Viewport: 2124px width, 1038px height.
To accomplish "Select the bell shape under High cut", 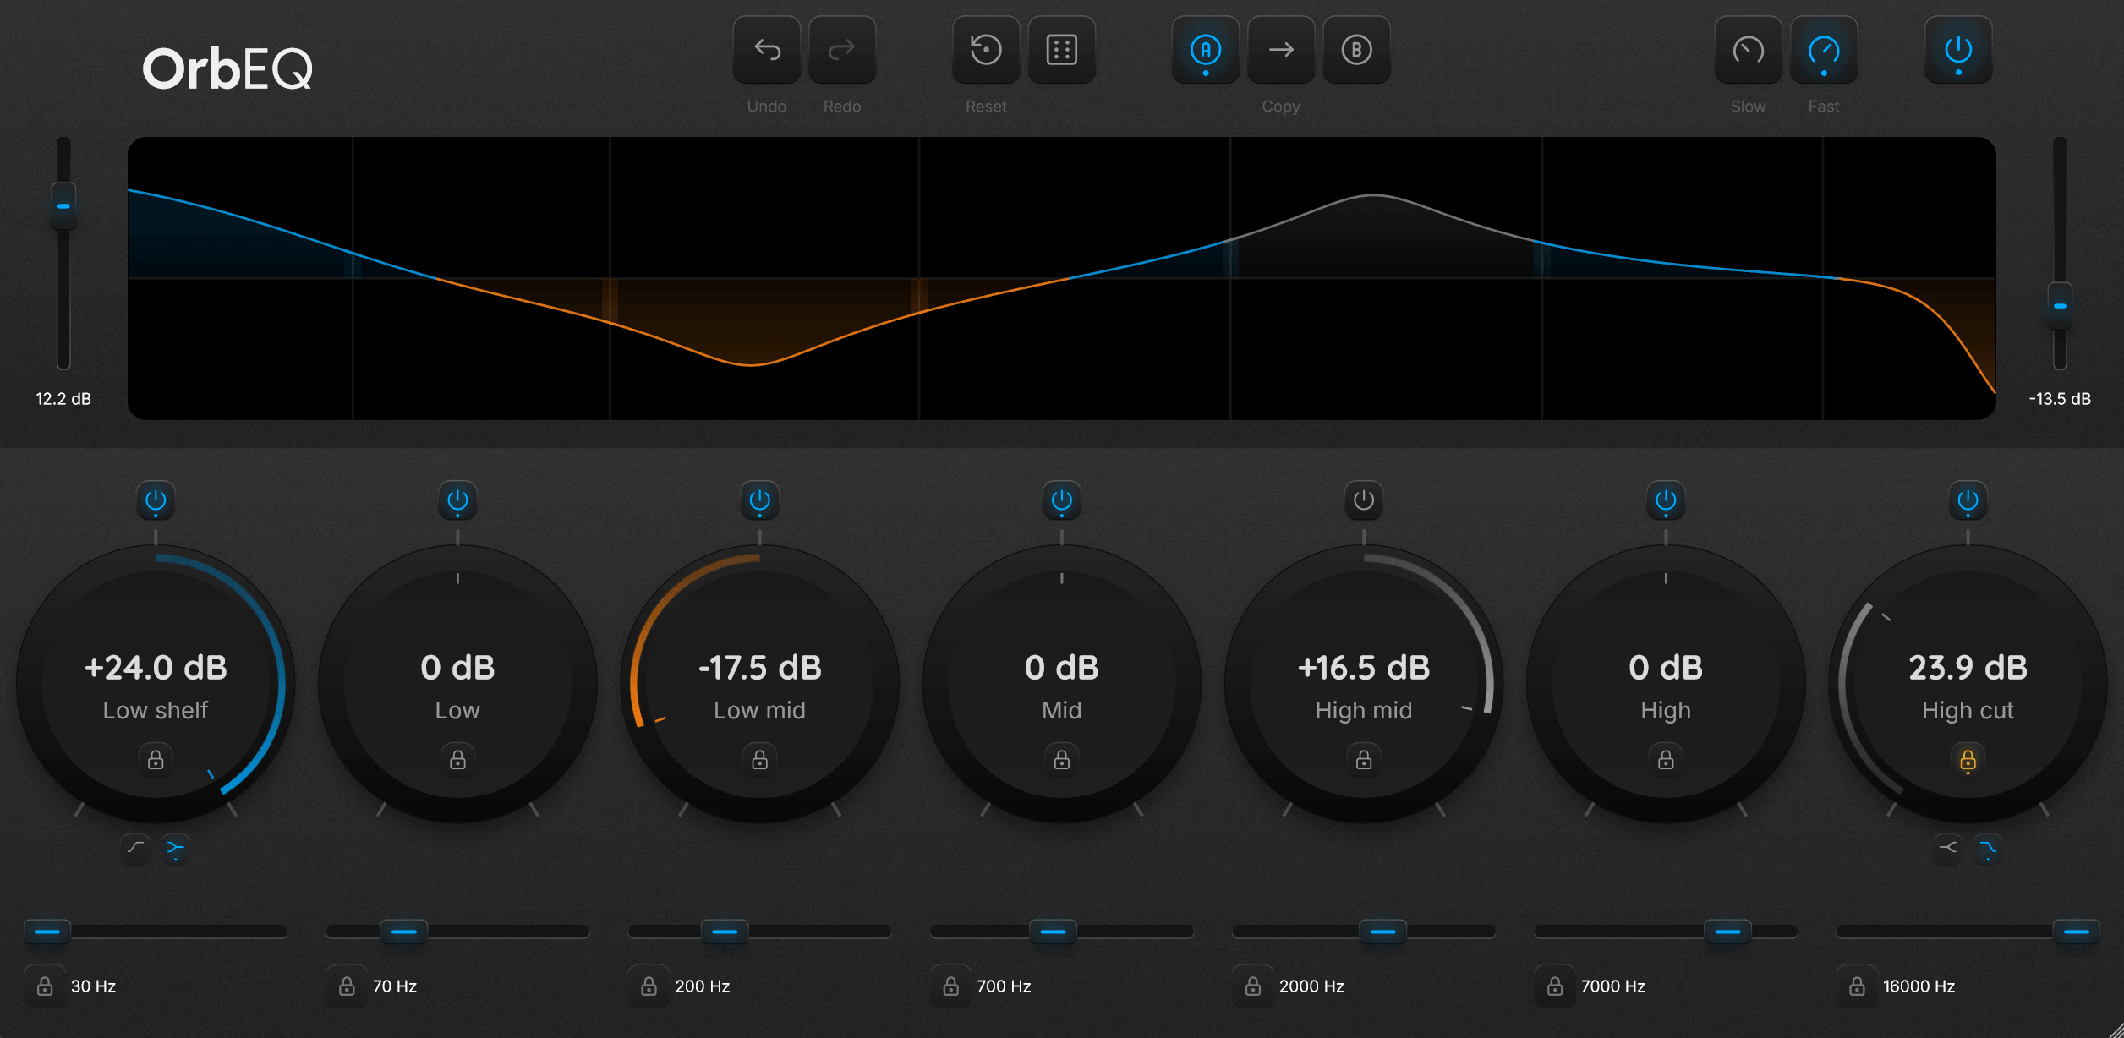I will (x=1947, y=847).
